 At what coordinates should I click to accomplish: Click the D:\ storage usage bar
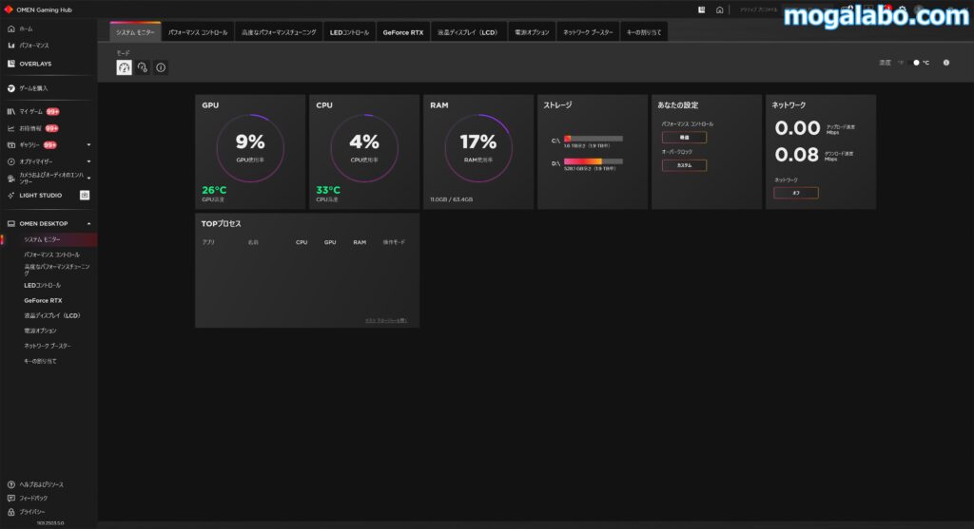click(594, 161)
